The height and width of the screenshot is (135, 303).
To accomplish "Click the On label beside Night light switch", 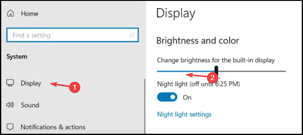I will click(x=187, y=97).
